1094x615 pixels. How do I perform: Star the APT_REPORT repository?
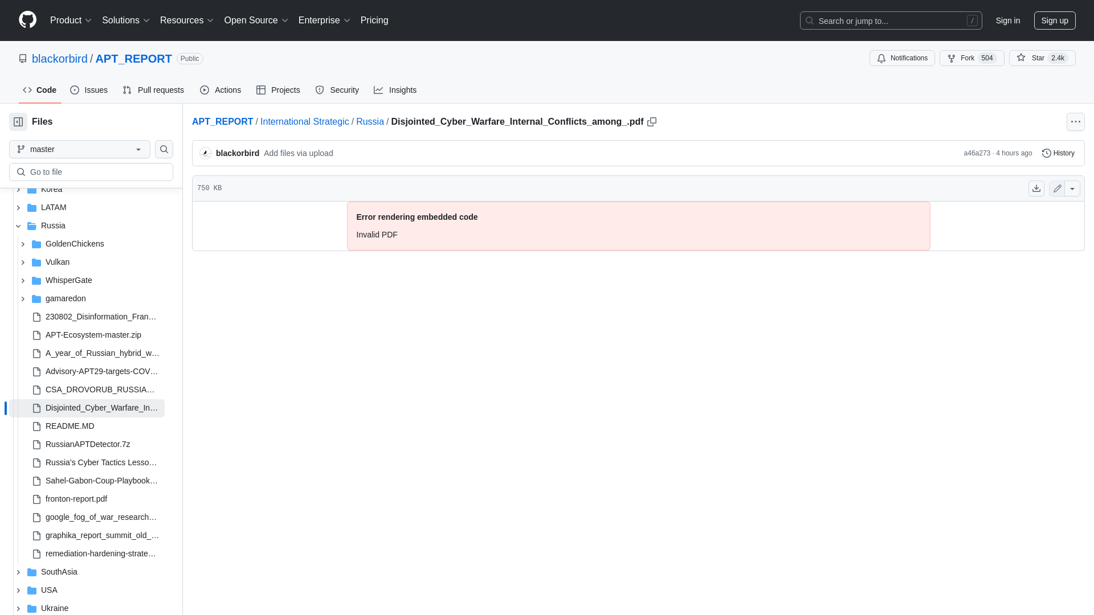(x=1042, y=58)
